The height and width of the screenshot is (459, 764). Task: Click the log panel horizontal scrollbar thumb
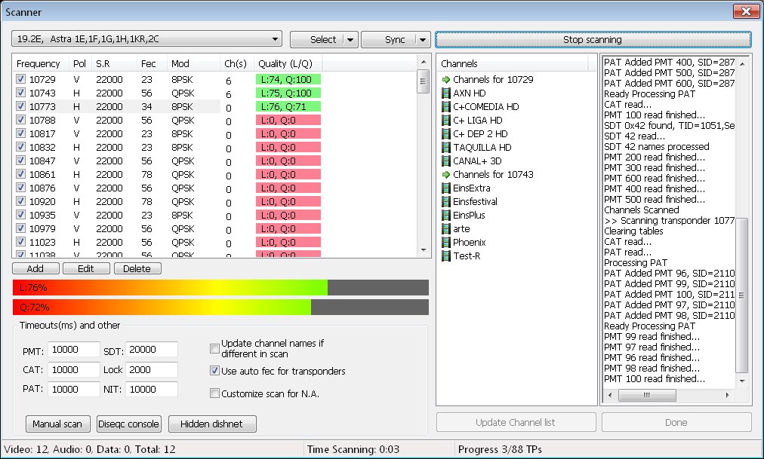(647, 395)
